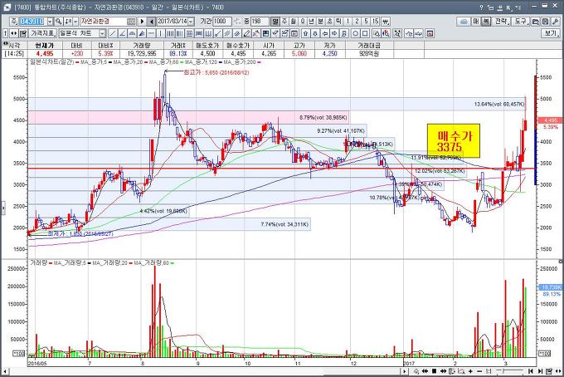Toggle the tick (틱) period button

click(x=338, y=22)
